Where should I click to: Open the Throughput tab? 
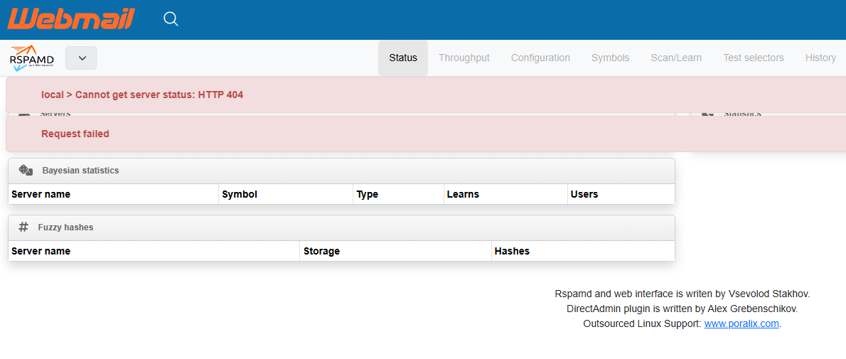click(x=464, y=58)
